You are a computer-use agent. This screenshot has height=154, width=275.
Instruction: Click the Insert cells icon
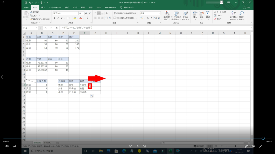click(195, 14)
